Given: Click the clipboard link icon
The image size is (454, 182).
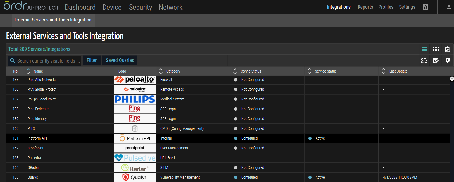Looking at the screenshot, I should click(448, 49).
